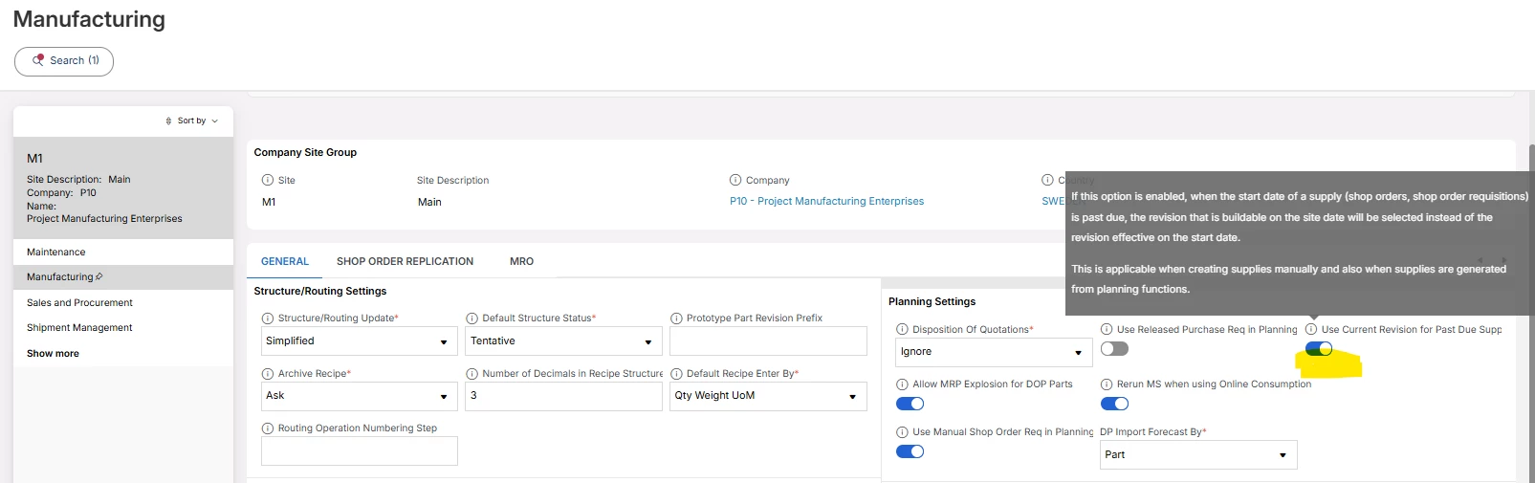Click info icon for Disposition Of Quotations
This screenshot has height=483, width=1535.
pos(902,329)
